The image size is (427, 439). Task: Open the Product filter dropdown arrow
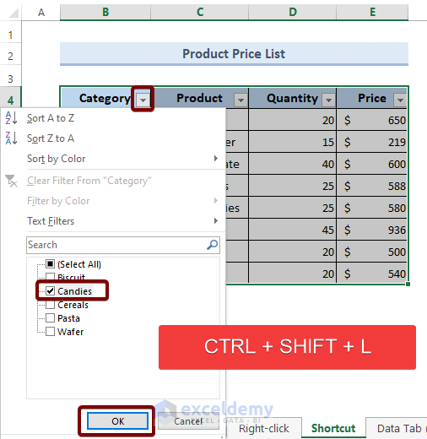(241, 100)
